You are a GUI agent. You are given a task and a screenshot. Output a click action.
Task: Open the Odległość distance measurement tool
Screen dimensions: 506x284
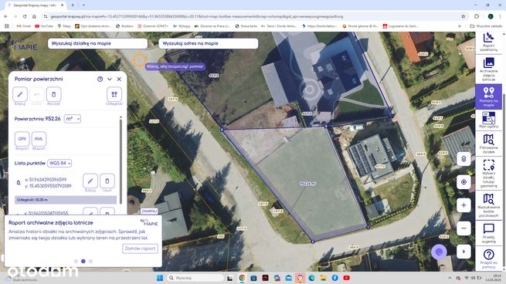point(114,94)
